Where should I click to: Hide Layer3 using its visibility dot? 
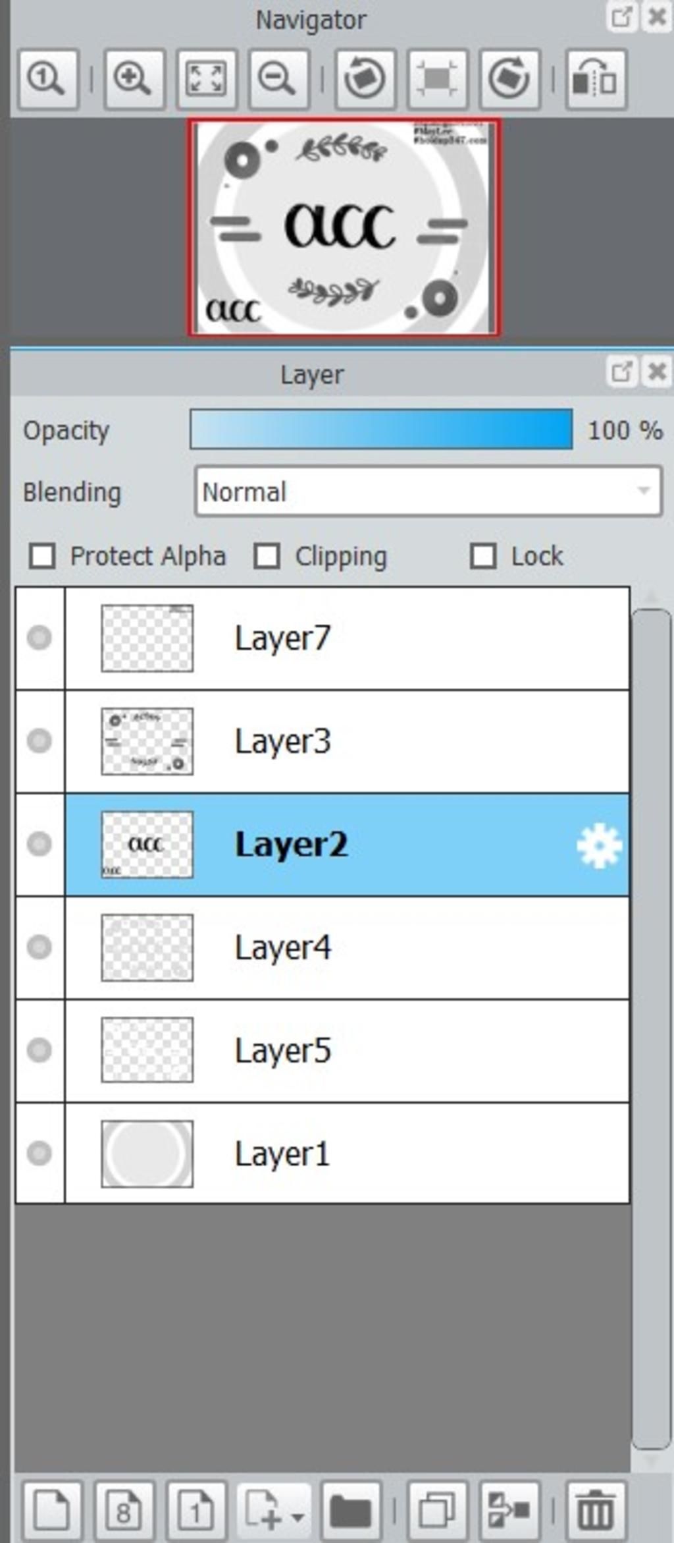pyautogui.click(x=39, y=741)
